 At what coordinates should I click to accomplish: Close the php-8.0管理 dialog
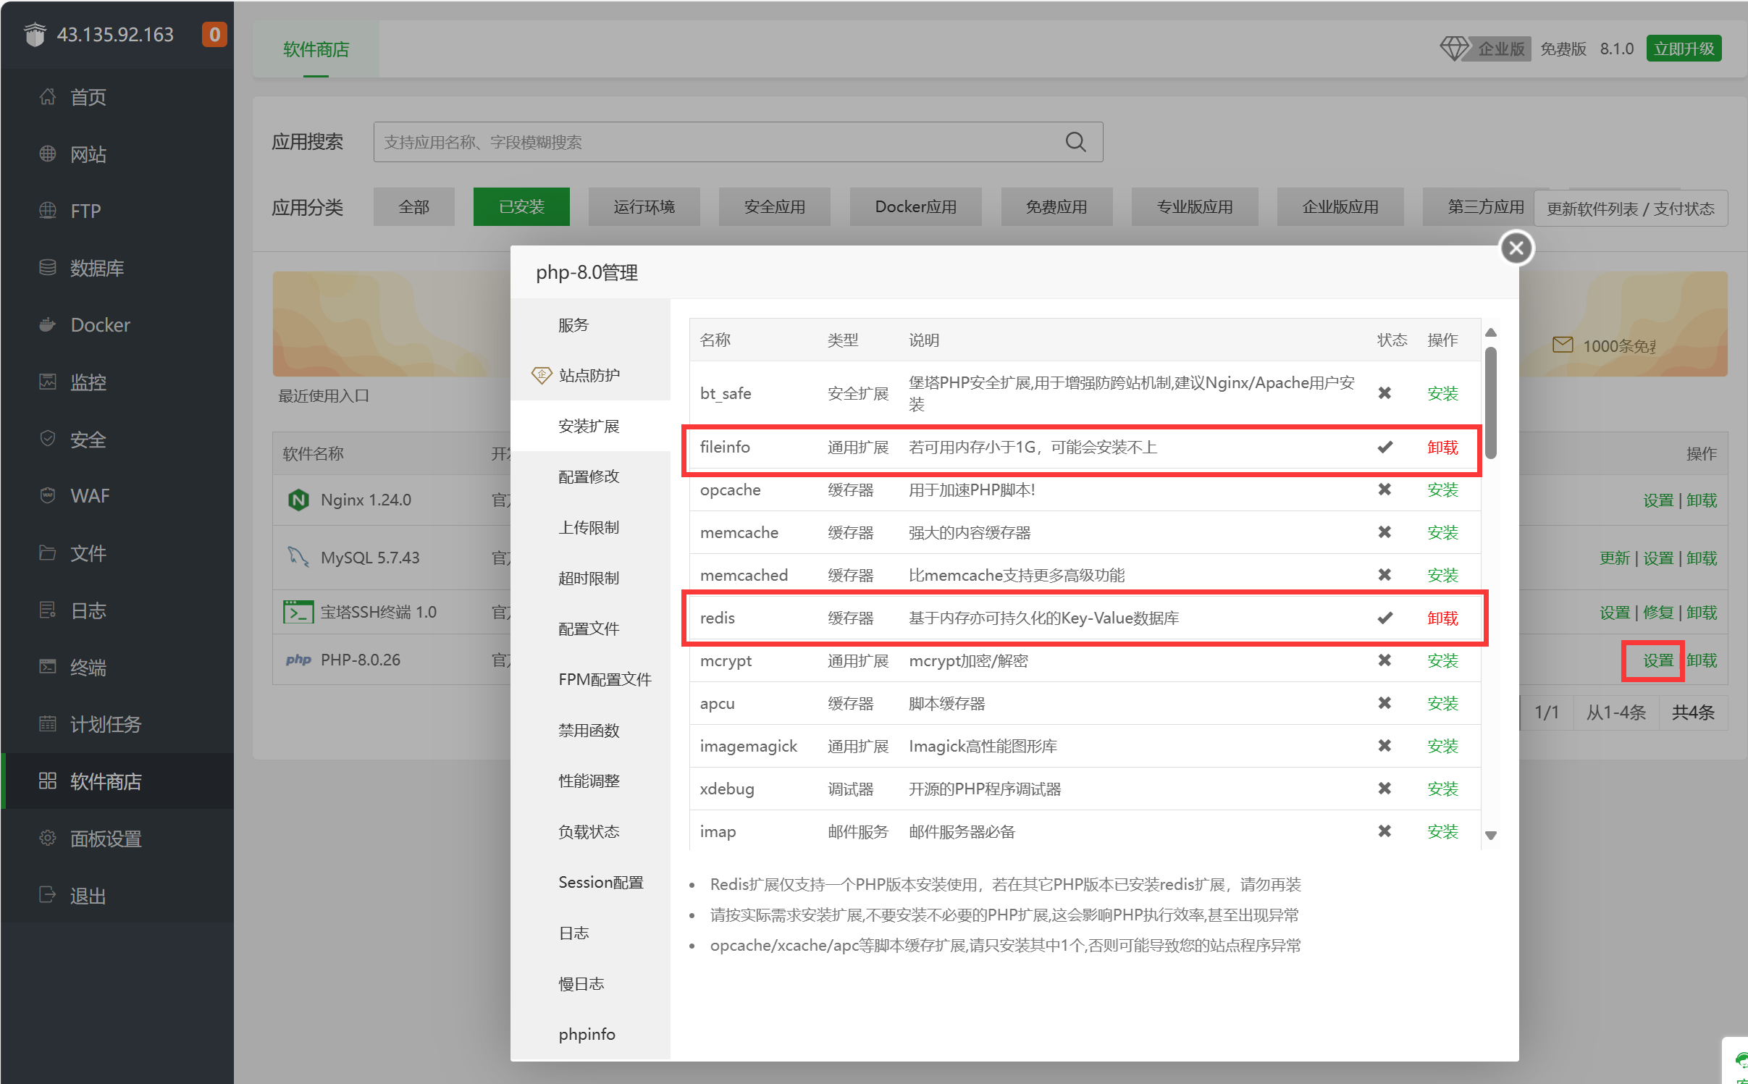pos(1516,248)
